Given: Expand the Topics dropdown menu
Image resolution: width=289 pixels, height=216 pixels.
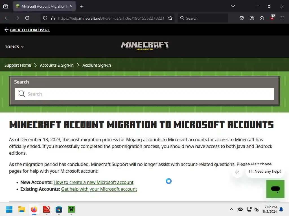Looking at the screenshot, I should coord(14,47).
